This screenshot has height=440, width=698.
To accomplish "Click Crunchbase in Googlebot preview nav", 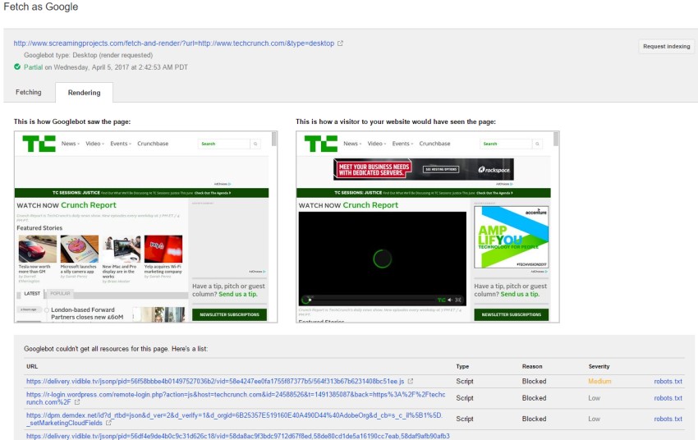I will point(153,144).
